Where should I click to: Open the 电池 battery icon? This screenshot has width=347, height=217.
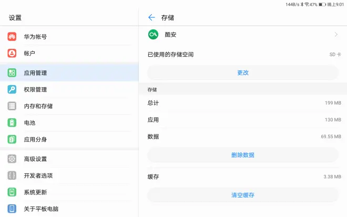click(12, 122)
